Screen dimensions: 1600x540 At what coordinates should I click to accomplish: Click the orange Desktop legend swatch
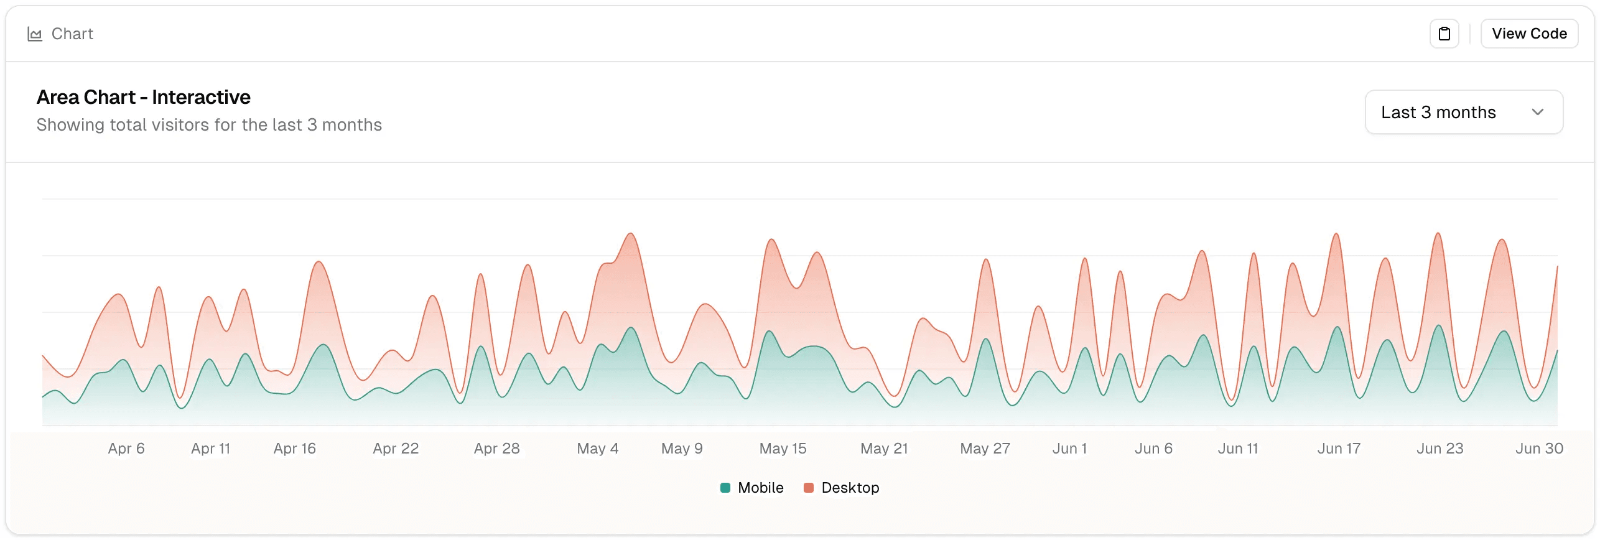point(809,488)
